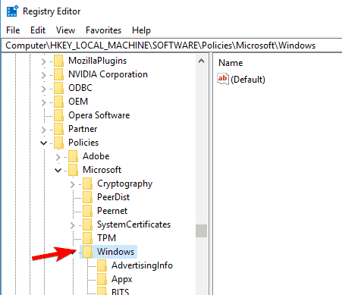Image resolution: width=342 pixels, height=295 pixels.
Task: Select the TPM key label
Action: tap(106, 238)
